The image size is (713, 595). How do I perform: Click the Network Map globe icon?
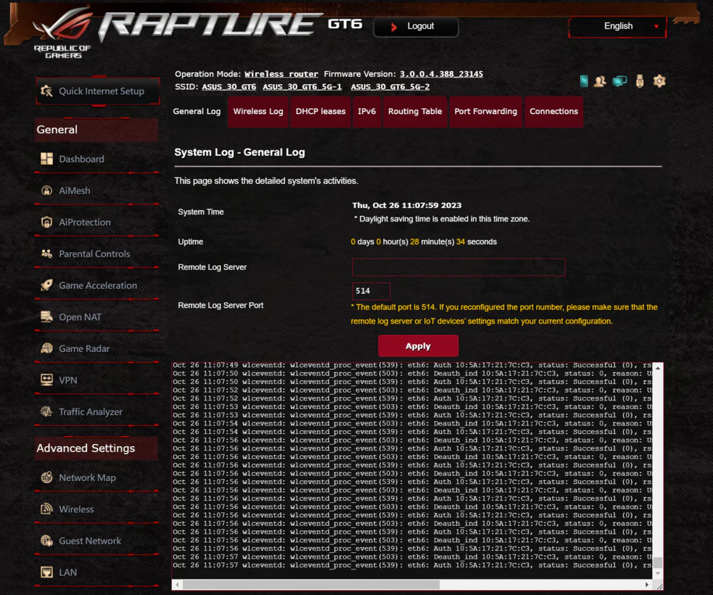click(x=46, y=477)
